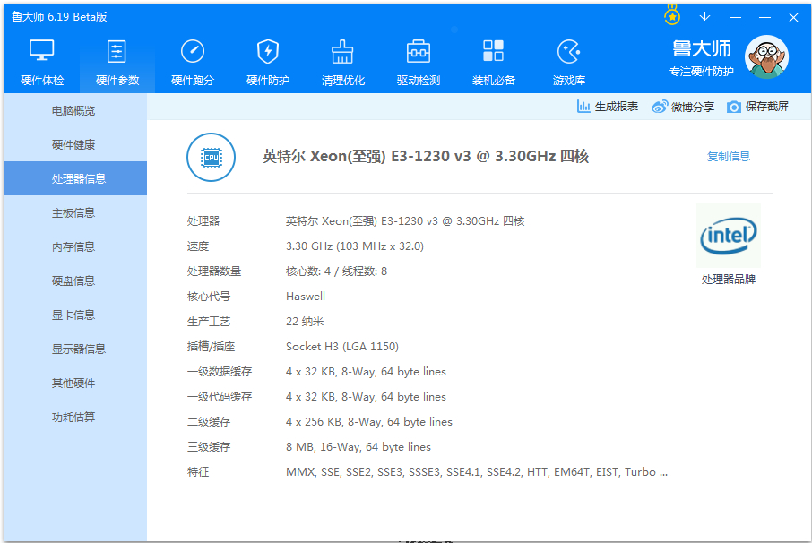Click the 处理器品牌 caption
Viewport: 812px width, 543px height.
(728, 280)
